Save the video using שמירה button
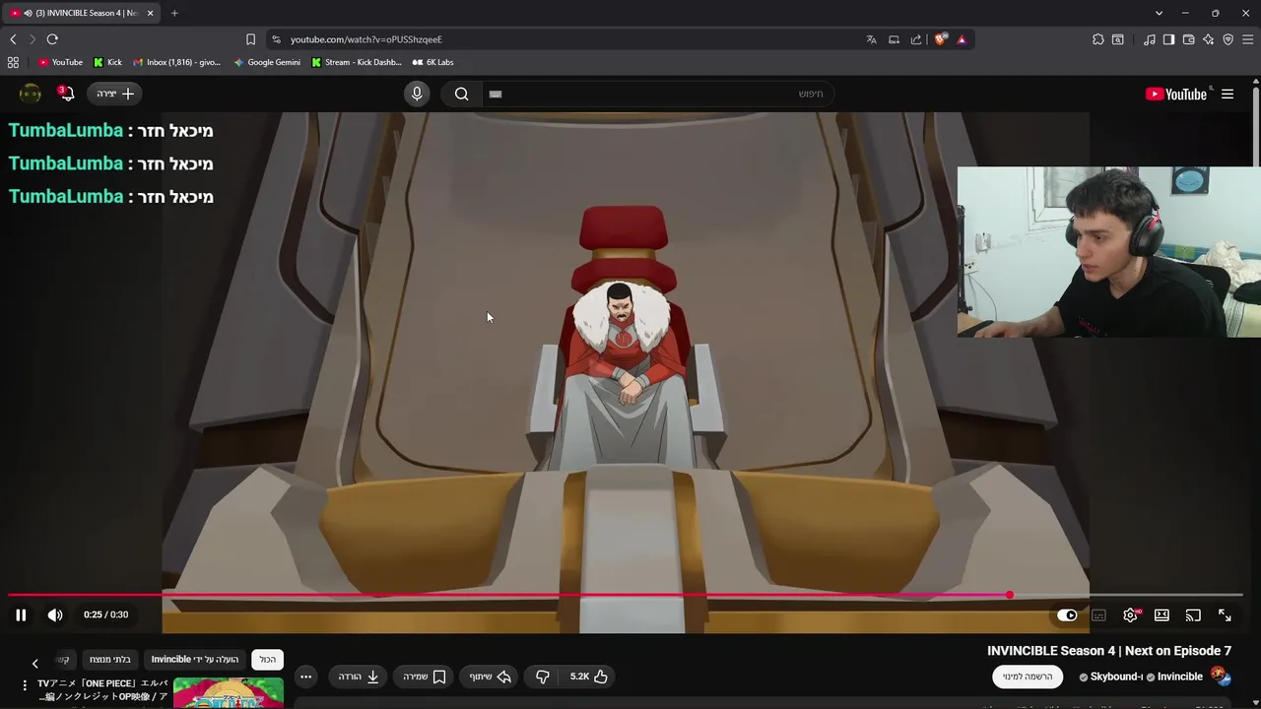 click(x=425, y=677)
